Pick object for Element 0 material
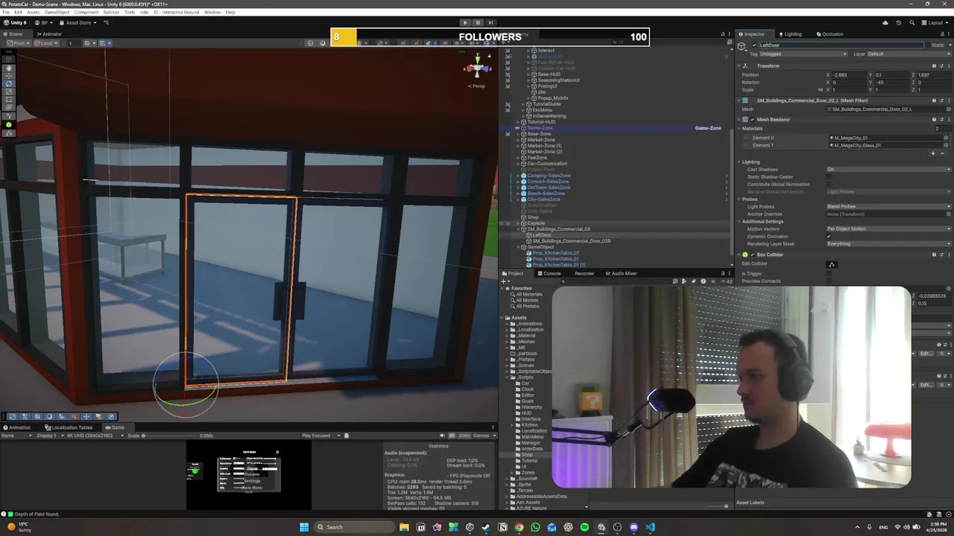The width and height of the screenshot is (954, 536). point(947,138)
